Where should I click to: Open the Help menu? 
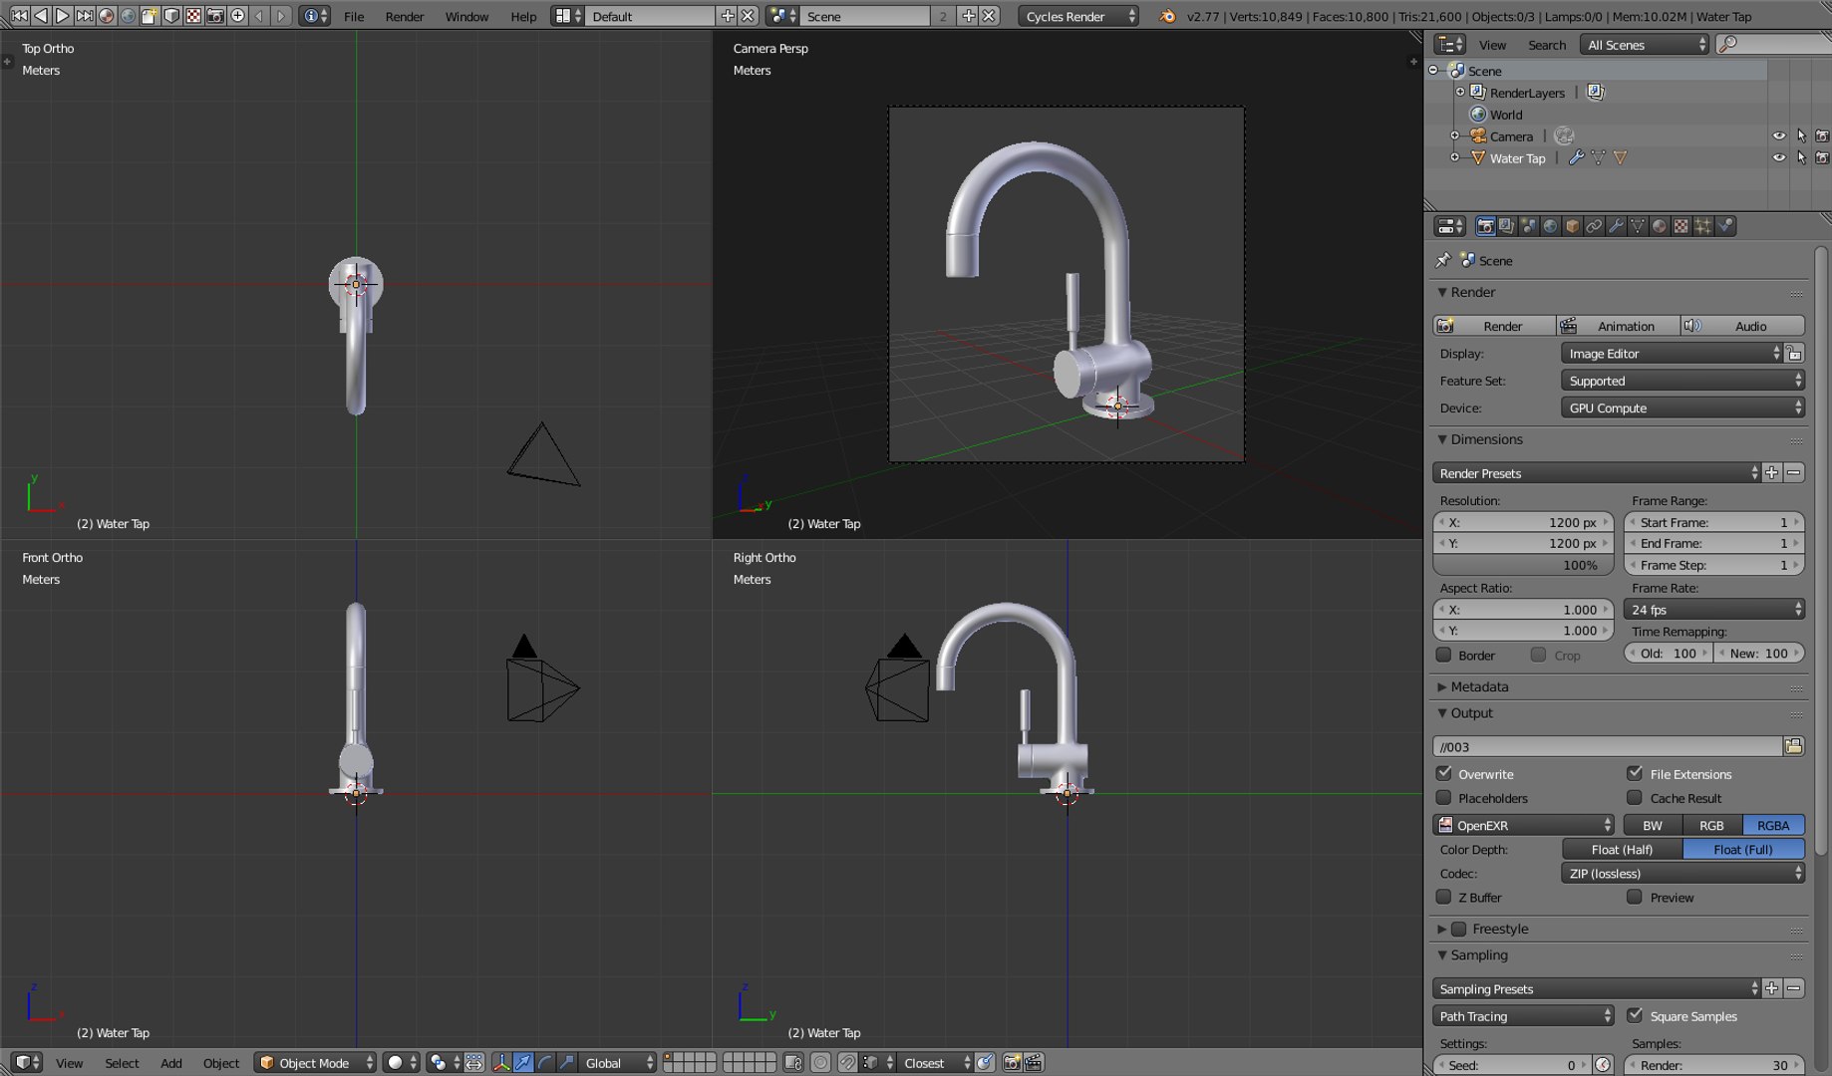[523, 16]
